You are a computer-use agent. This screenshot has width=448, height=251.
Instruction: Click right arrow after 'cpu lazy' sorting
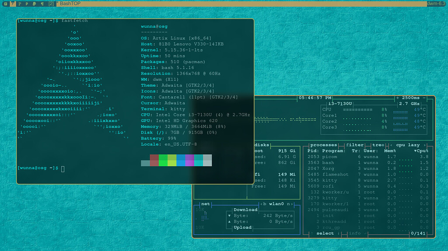[x=424, y=145]
